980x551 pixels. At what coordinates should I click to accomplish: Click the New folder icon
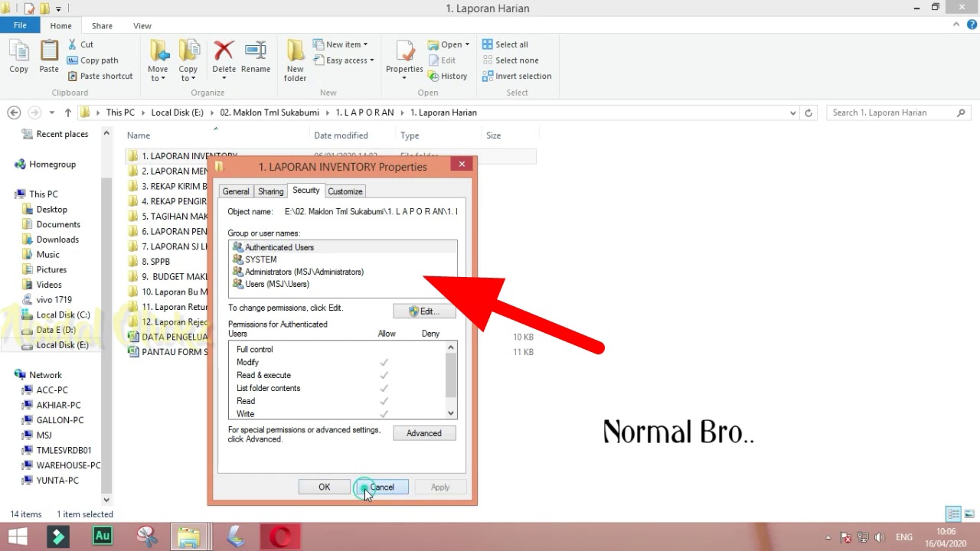point(295,60)
